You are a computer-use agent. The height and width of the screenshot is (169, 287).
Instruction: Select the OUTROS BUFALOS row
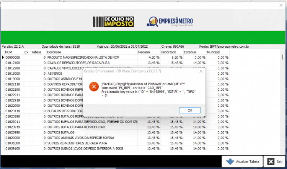click(x=115, y=132)
